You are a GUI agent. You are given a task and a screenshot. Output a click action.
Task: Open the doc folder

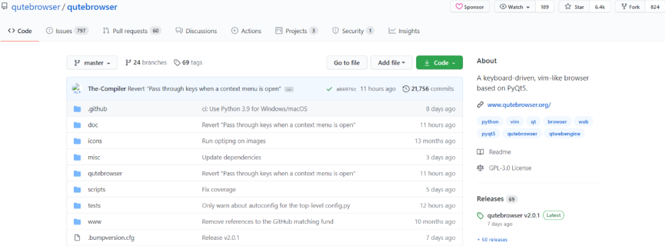point(93,125)
